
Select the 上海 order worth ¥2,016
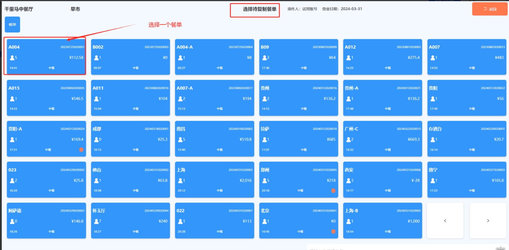(214, 180)
